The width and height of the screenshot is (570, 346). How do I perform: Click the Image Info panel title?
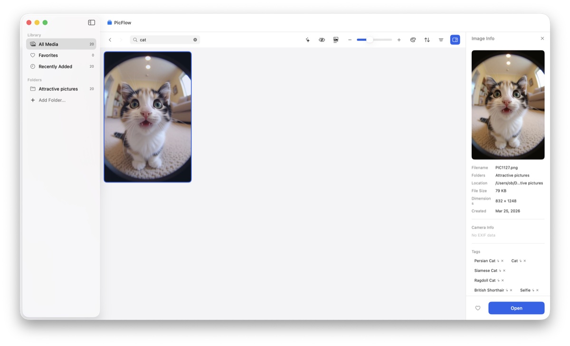coord(483,38)
